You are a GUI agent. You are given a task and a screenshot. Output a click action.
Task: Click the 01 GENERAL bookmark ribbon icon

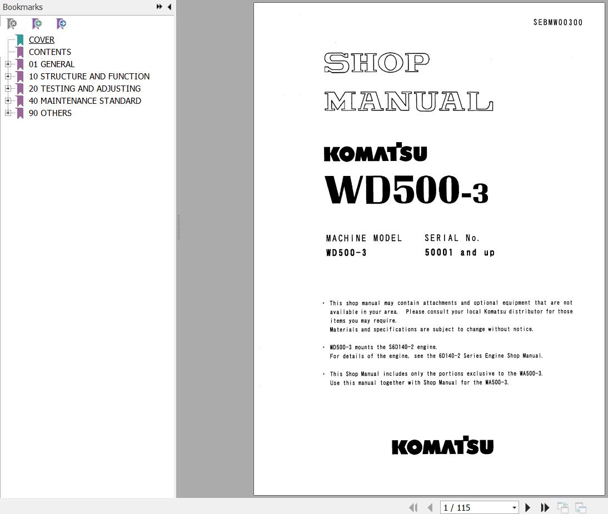click(x=20, y=64)
